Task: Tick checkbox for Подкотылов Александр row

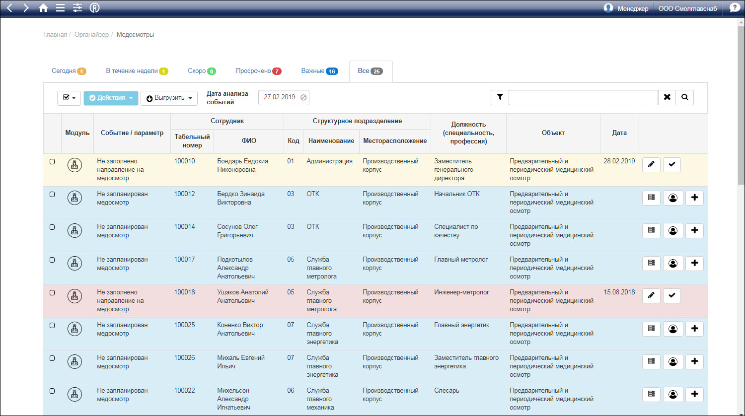Action: click(52, 260)
